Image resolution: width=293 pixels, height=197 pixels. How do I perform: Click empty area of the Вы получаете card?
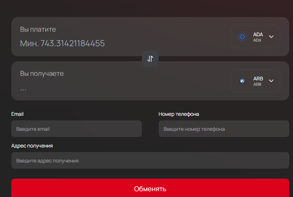tap(167, 83)
